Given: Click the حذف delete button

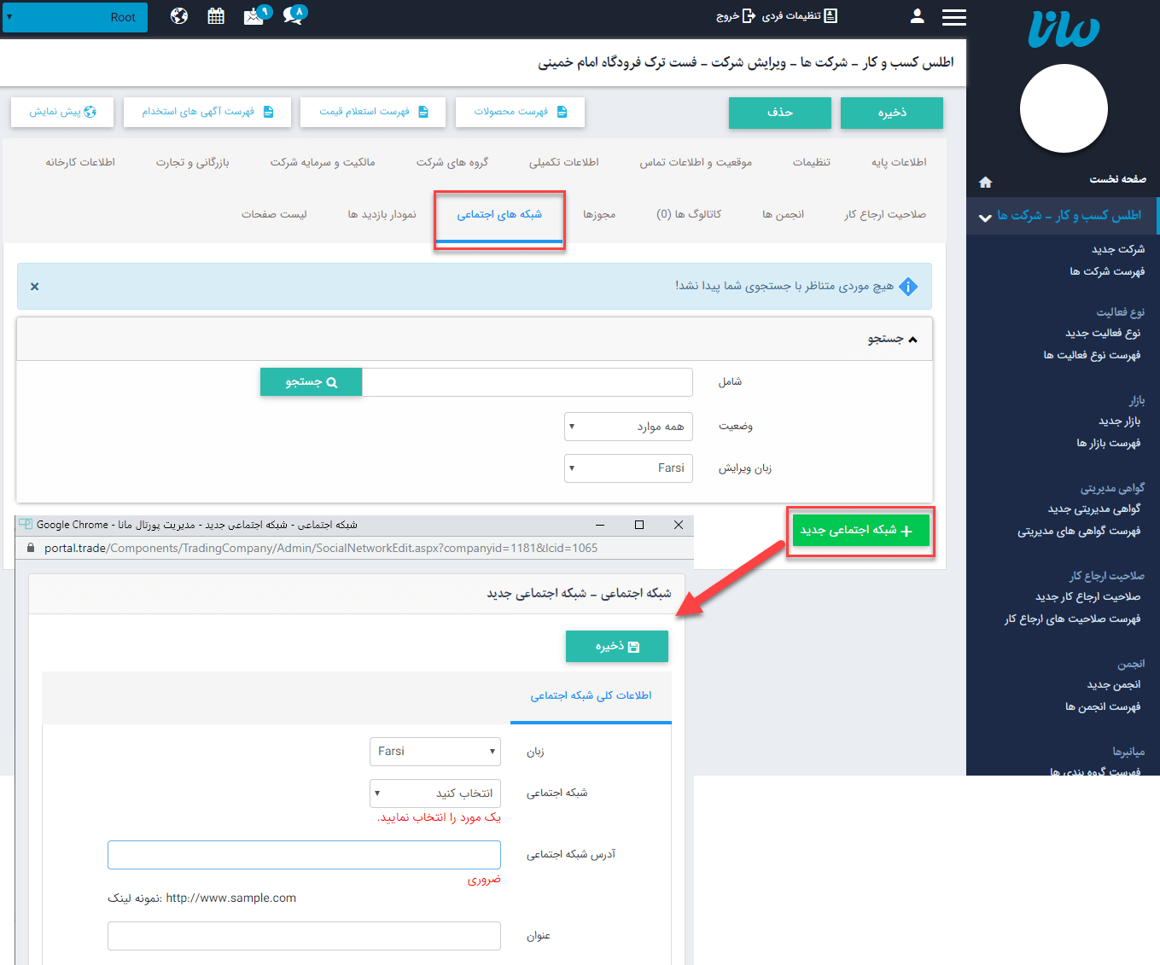Looking at the screenshot, I should coord(779,113).
